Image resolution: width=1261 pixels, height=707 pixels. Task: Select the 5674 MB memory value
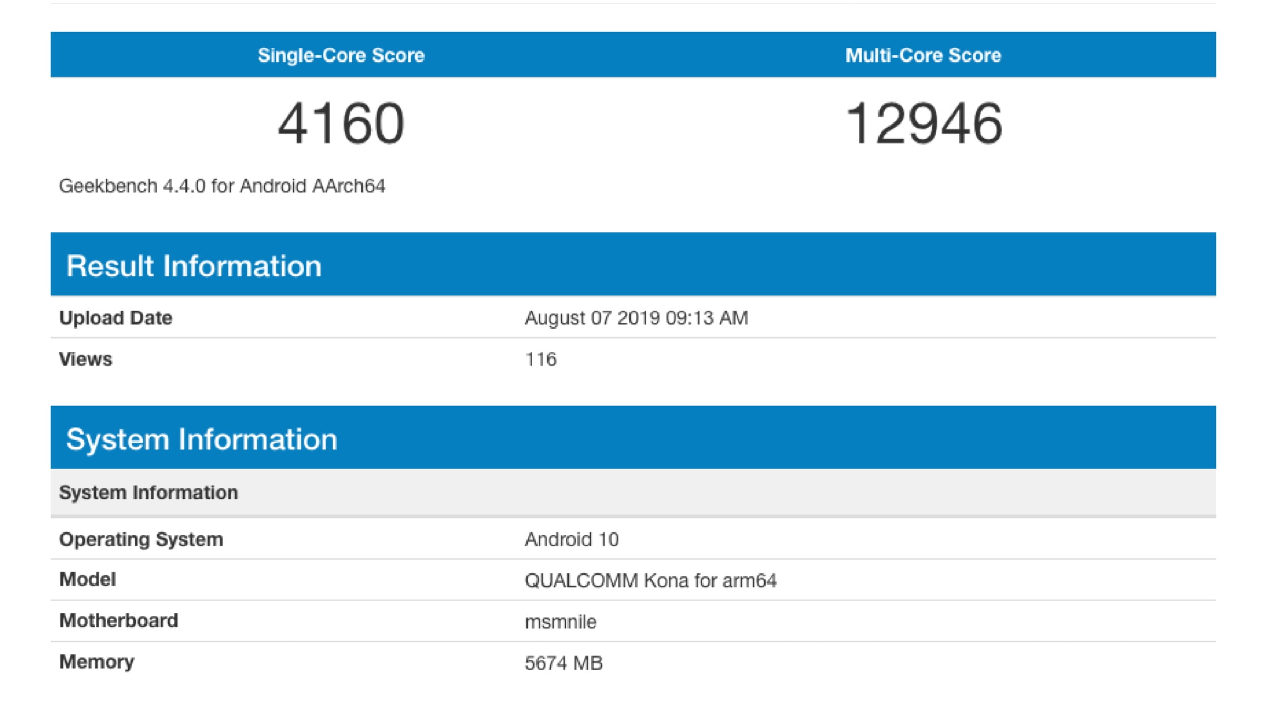click(x=564, y=662)
